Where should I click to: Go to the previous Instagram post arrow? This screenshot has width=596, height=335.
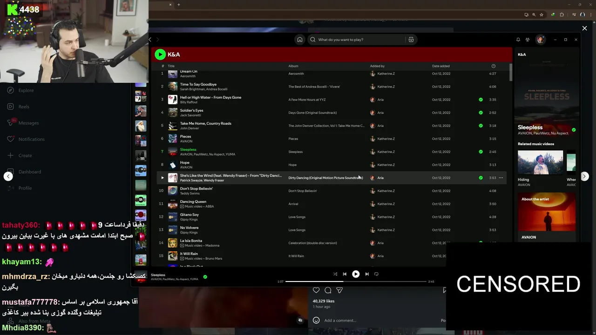[x=8, y=176]
